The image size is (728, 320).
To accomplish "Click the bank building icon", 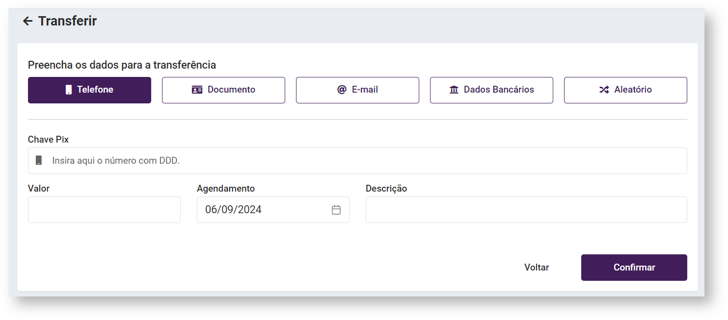I will 454,90.
